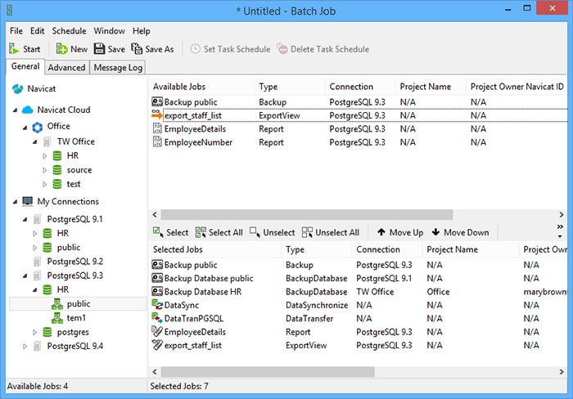This screenshot has height=399, width=573.
Task: Click export_staff_list icon in Selected Jobs
Action: (x=157, y=345)
